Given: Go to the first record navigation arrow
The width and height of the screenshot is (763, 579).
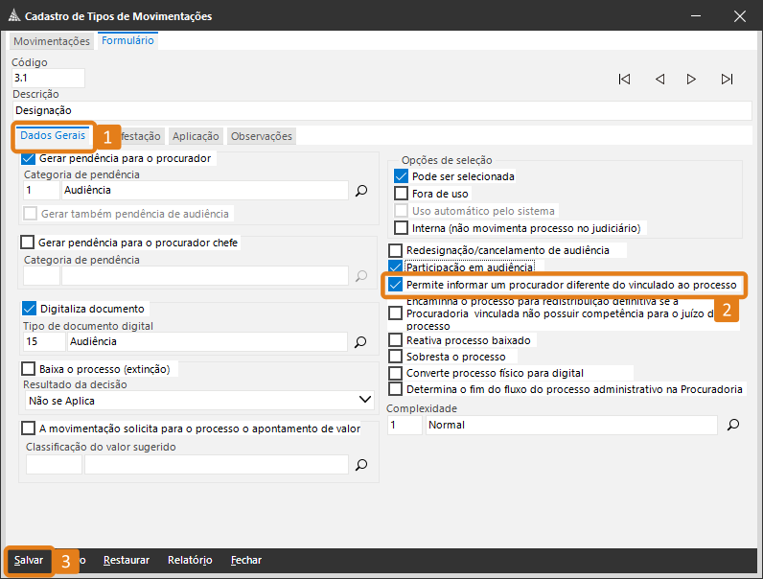Looking at the screenshot, I should pyautogui.click(x=624, y=80).
